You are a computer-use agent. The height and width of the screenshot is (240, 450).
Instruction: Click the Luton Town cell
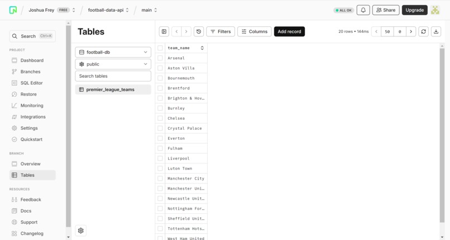click(x=186, y=168)
